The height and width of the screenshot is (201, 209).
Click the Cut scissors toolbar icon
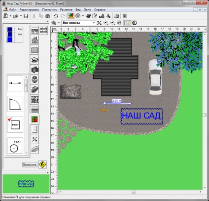click(x=34, y=16)
